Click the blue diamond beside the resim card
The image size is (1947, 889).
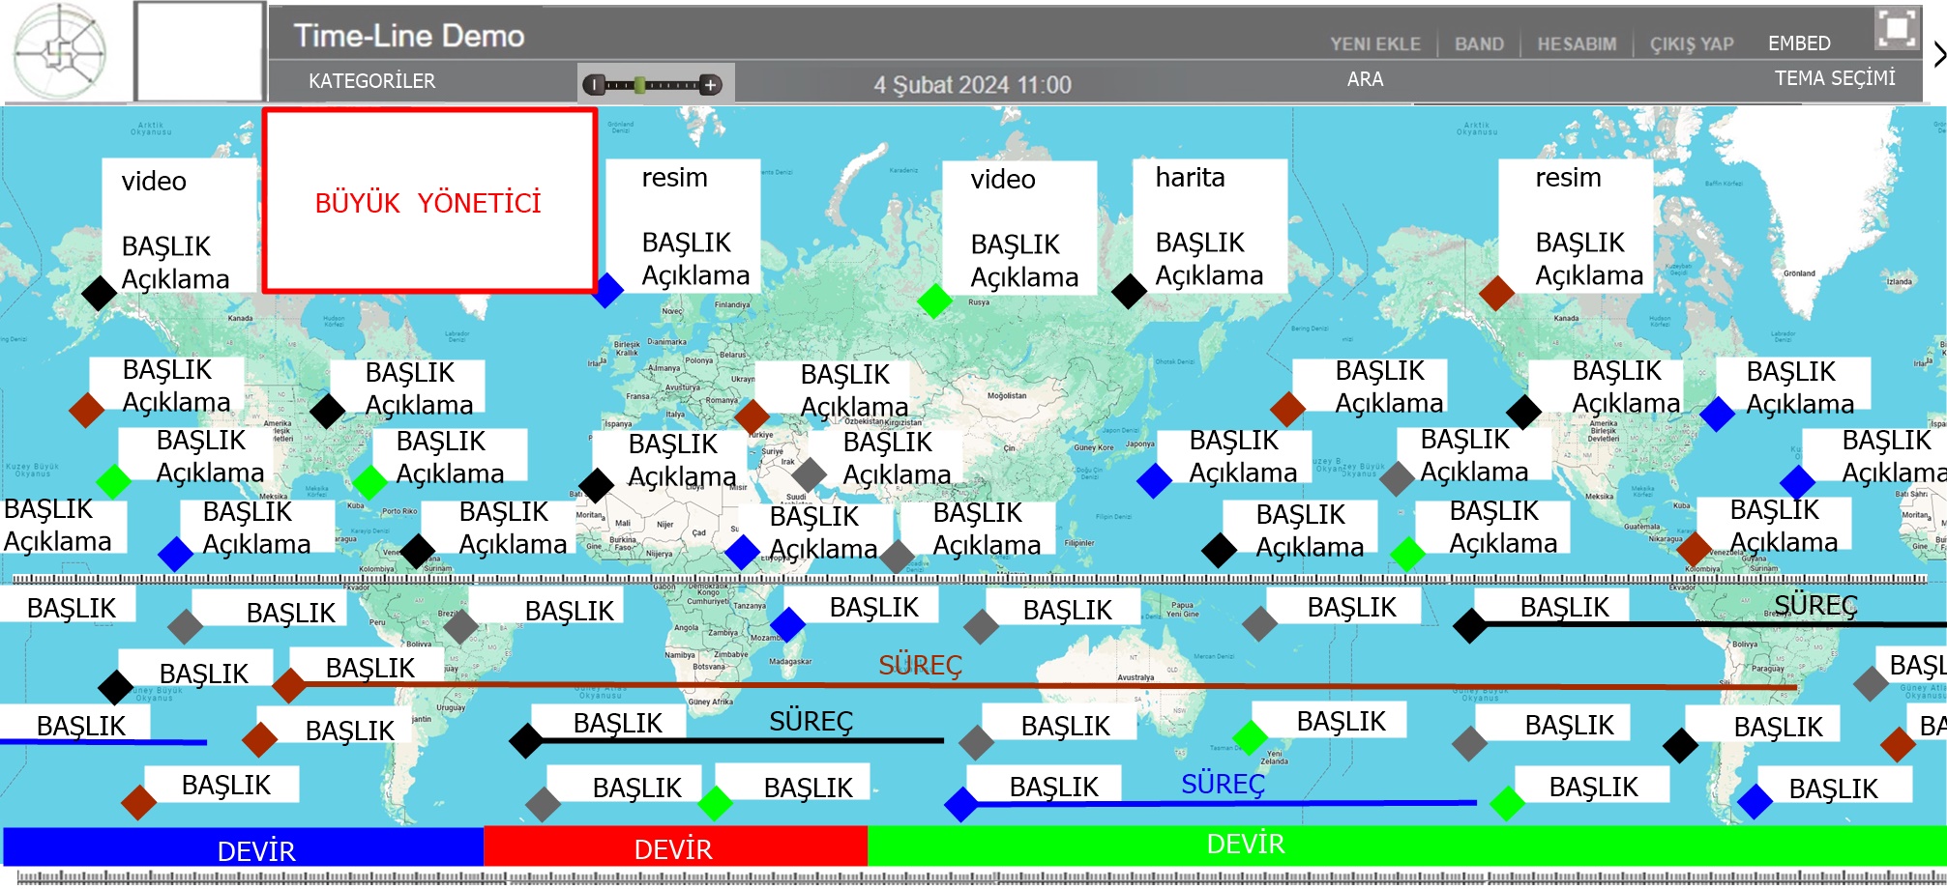coord(606,290)
